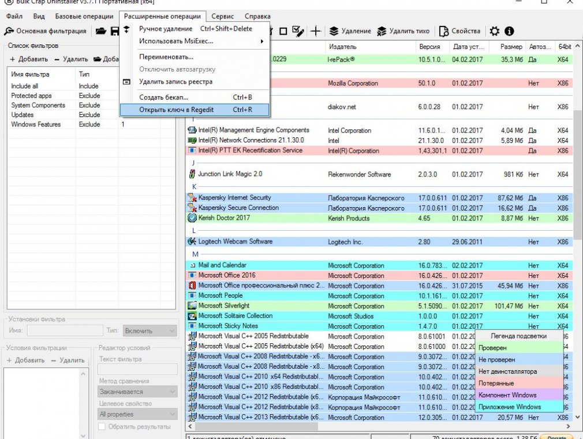The width and height of the screenshot is (583, 439).
Task: Click the Kaspersky Internet Security icon
Action: click(x=192, y=198)
